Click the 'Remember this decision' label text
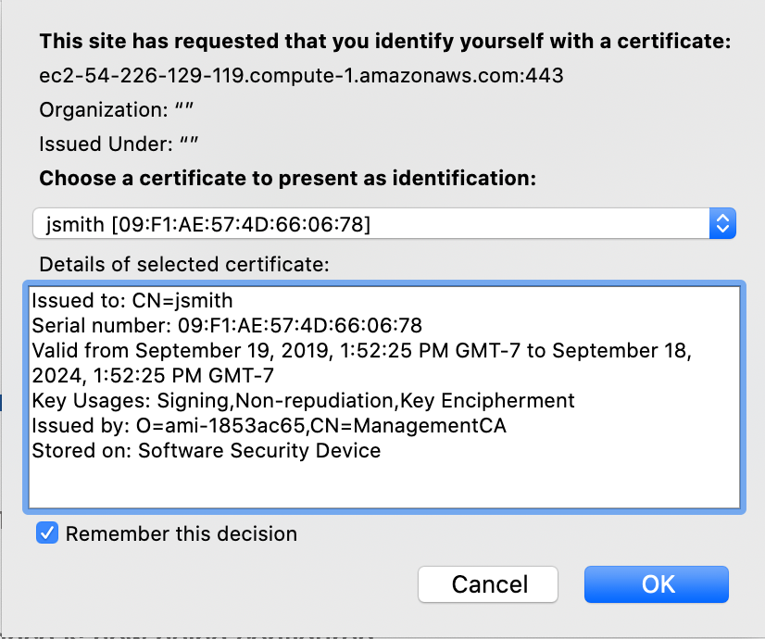The width and height of the screenshot is (765, 639). point(182,534)
